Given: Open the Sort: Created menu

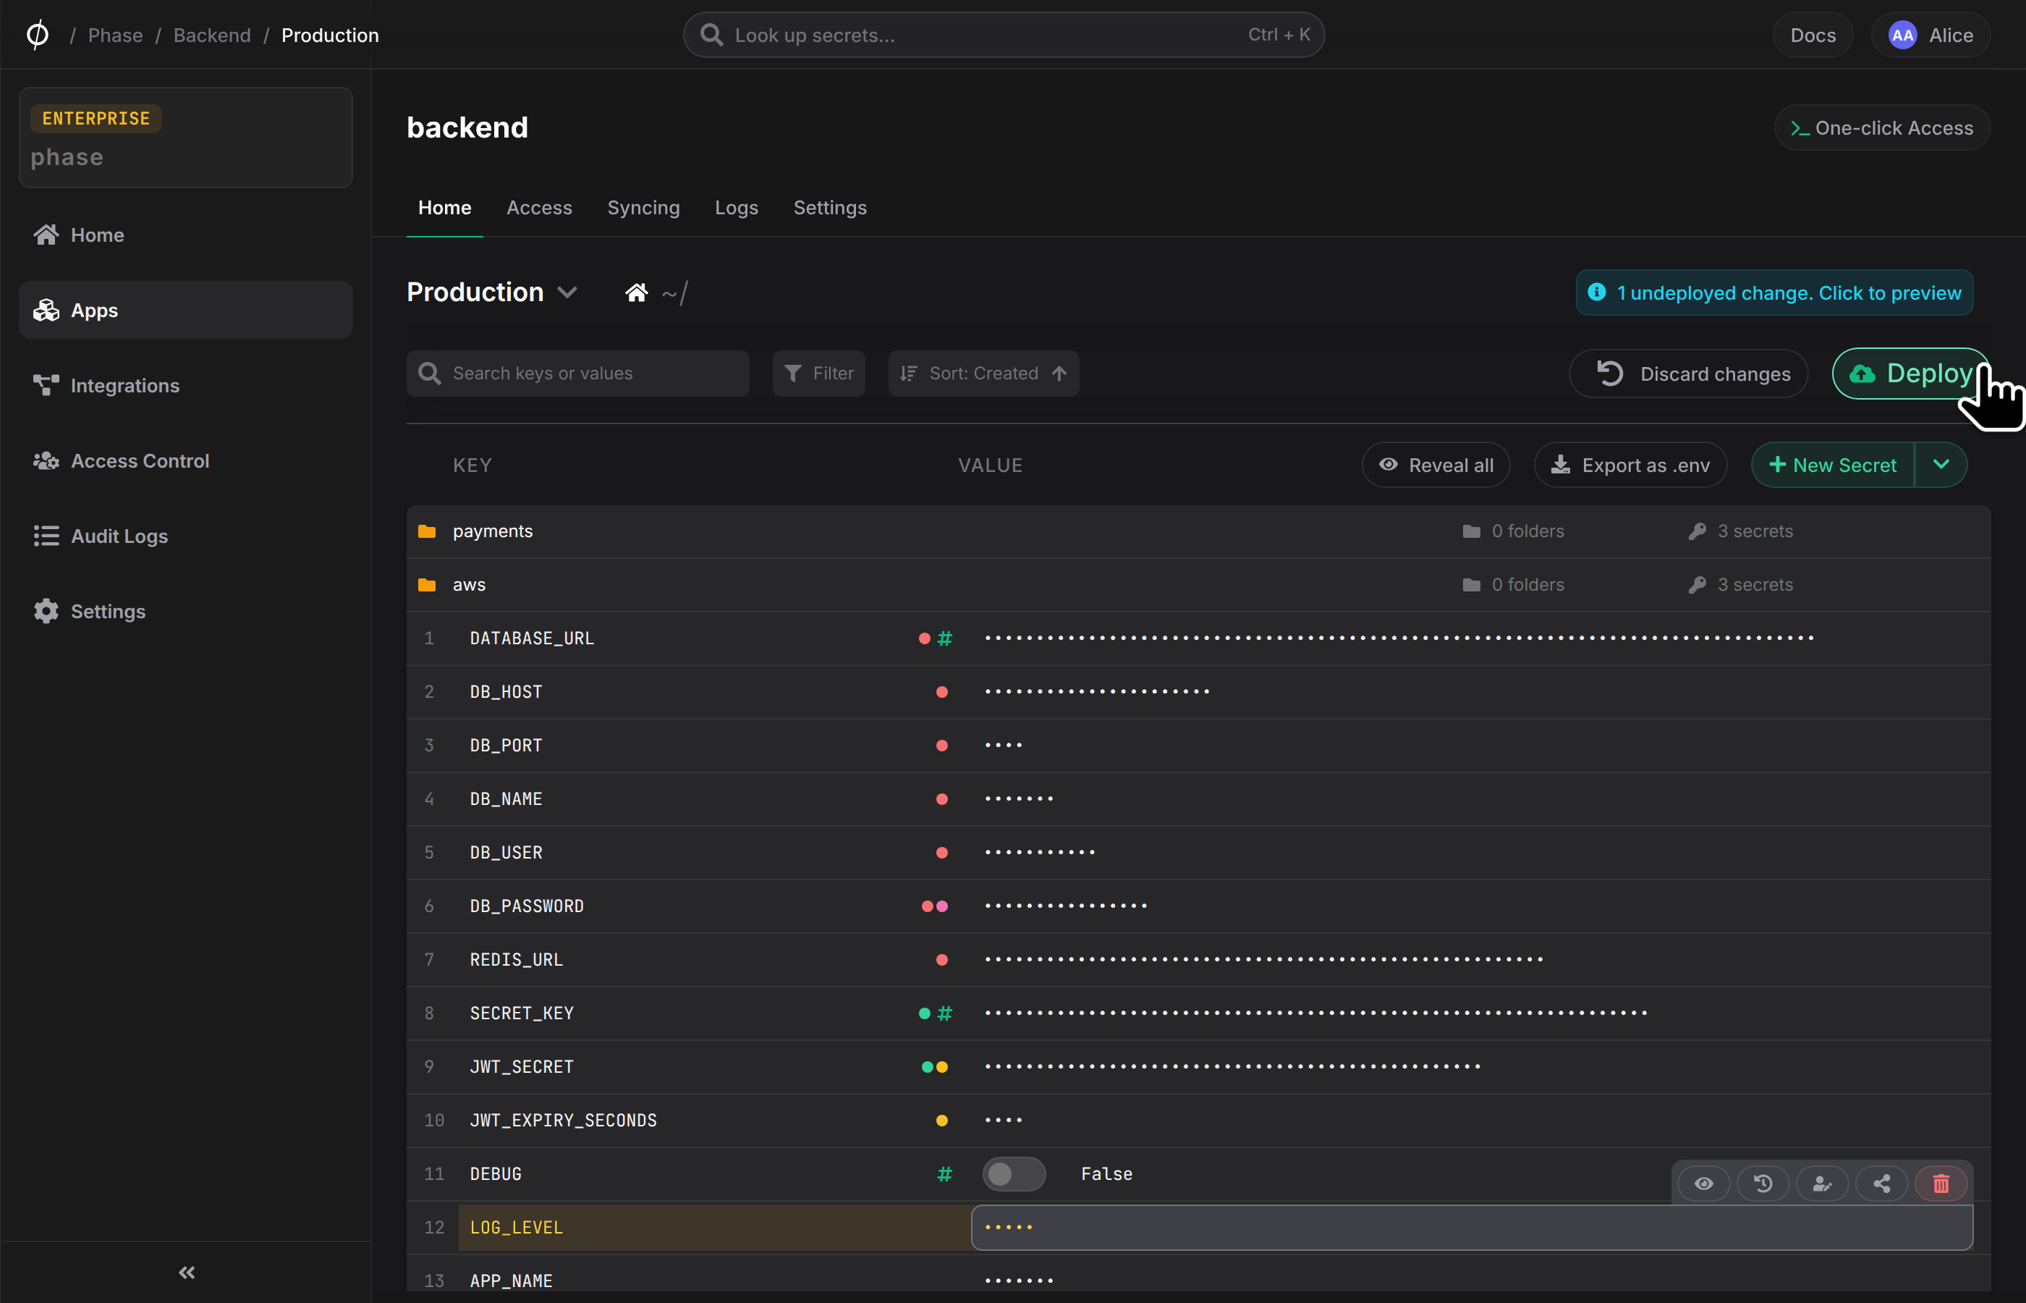Looking at the screenshot, I should click(x=983, y=373).
